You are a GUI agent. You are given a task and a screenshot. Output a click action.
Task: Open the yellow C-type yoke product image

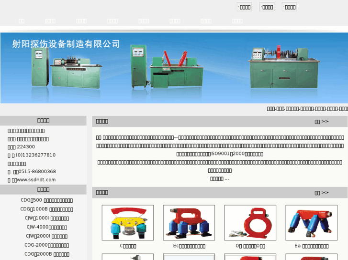pos(128,223)
